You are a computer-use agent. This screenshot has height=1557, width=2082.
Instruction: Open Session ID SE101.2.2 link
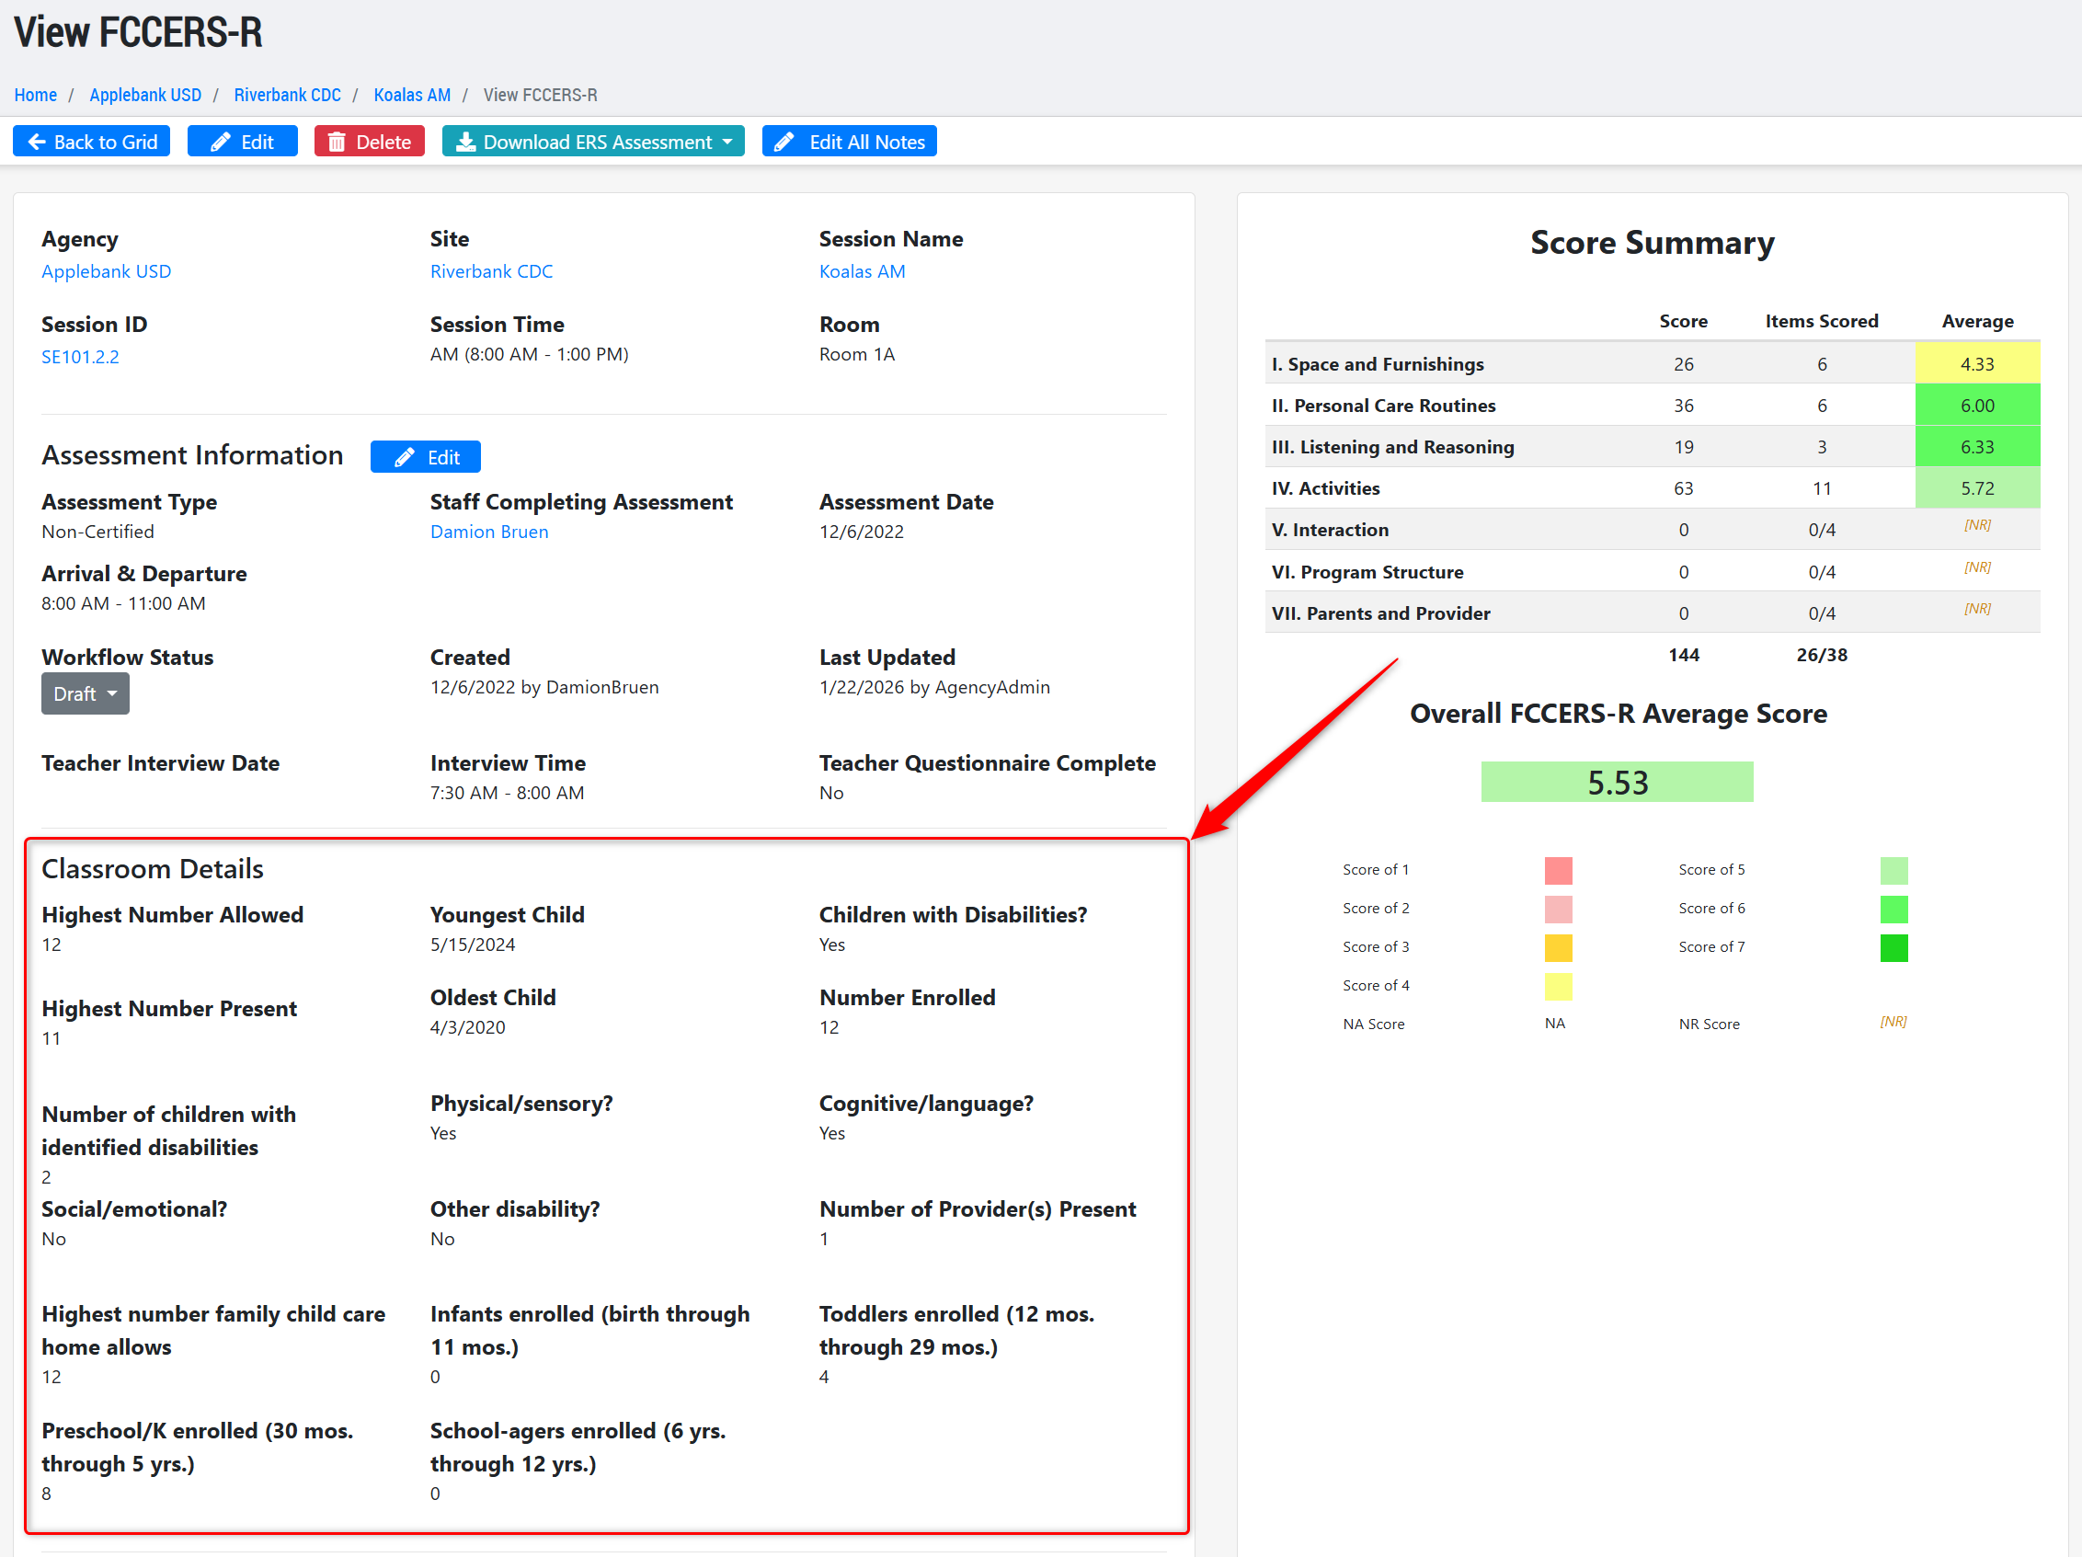pyautogui.click(x=80, y=357)
